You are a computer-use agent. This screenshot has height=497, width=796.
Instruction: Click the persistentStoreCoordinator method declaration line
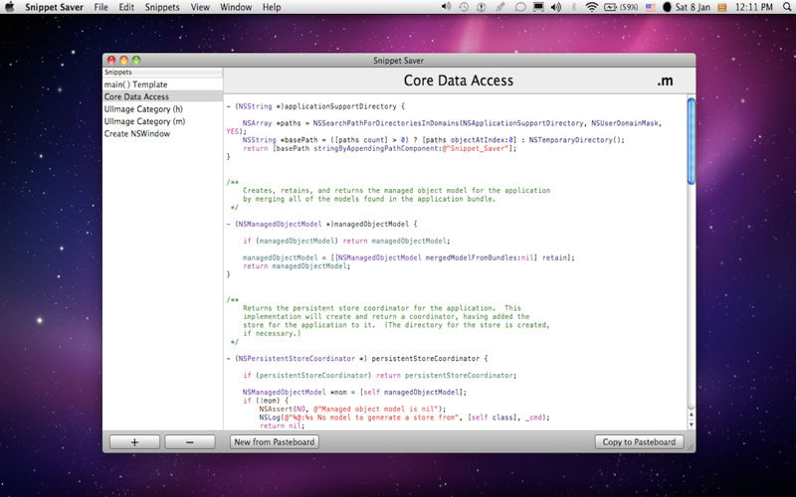(x=357, y=359)
